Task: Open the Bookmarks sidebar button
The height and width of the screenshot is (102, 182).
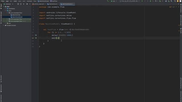Action: [x=1, y=88]
